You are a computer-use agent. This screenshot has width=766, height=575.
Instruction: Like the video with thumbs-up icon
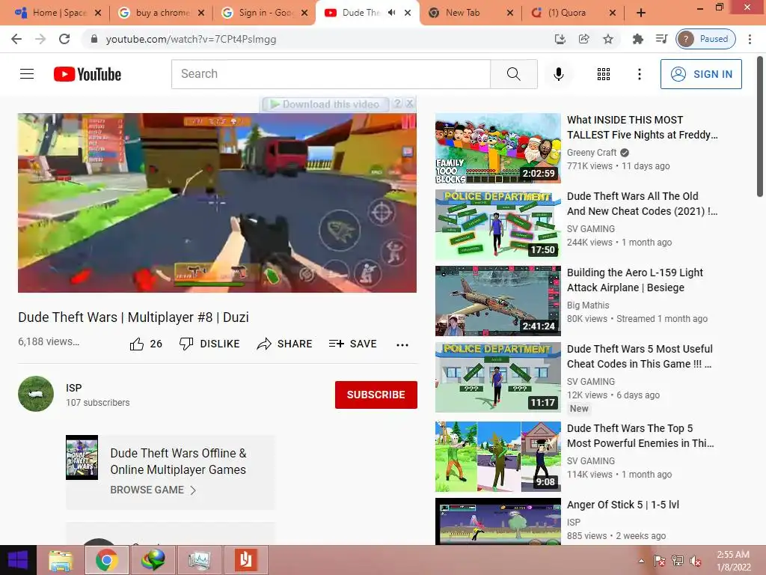tap(137, 344)
